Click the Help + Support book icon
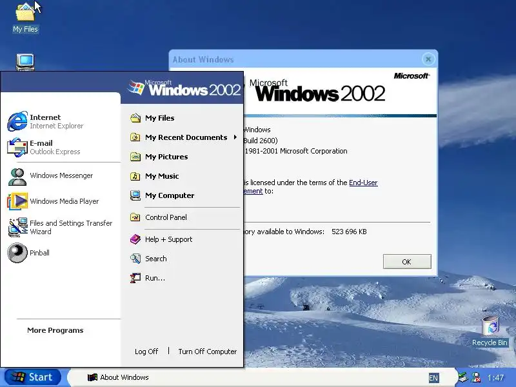The image size is (516, 387). [x=135, y=239]
